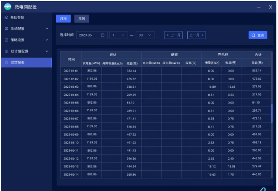Expand 策略设置 submenu chevron

(47, 40)
